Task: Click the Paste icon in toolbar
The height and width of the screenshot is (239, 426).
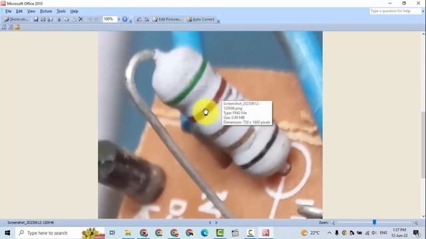Action: click(x=74, y=19)
